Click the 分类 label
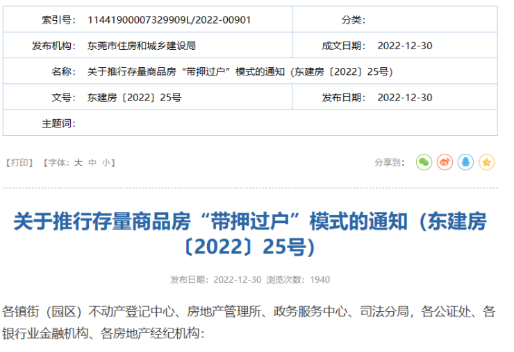 click(x=353, y=20)
